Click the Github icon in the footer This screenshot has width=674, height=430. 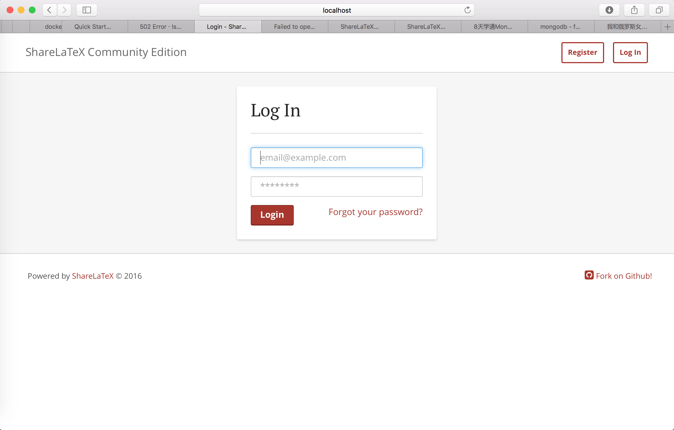coord(589,275)
